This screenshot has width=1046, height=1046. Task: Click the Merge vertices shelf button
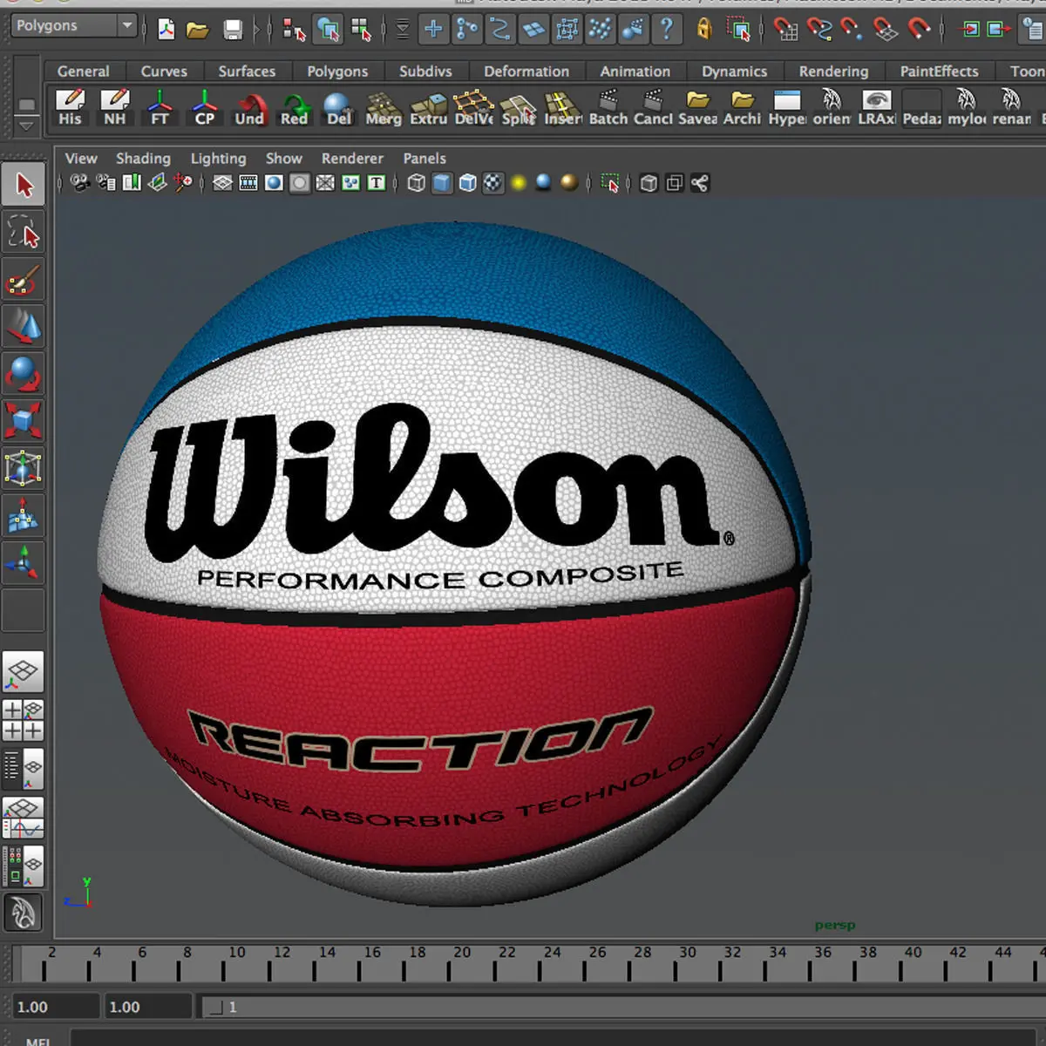pyautogui.click(x=383, y=107)
